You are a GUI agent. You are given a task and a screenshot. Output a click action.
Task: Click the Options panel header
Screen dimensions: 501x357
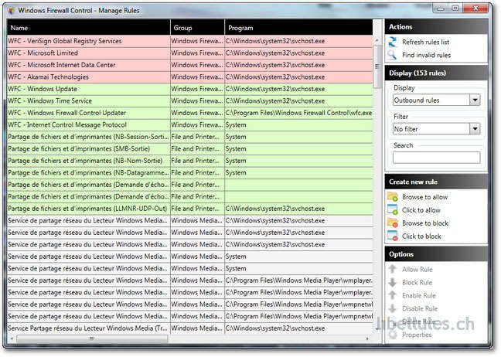(x=437, y=254)
